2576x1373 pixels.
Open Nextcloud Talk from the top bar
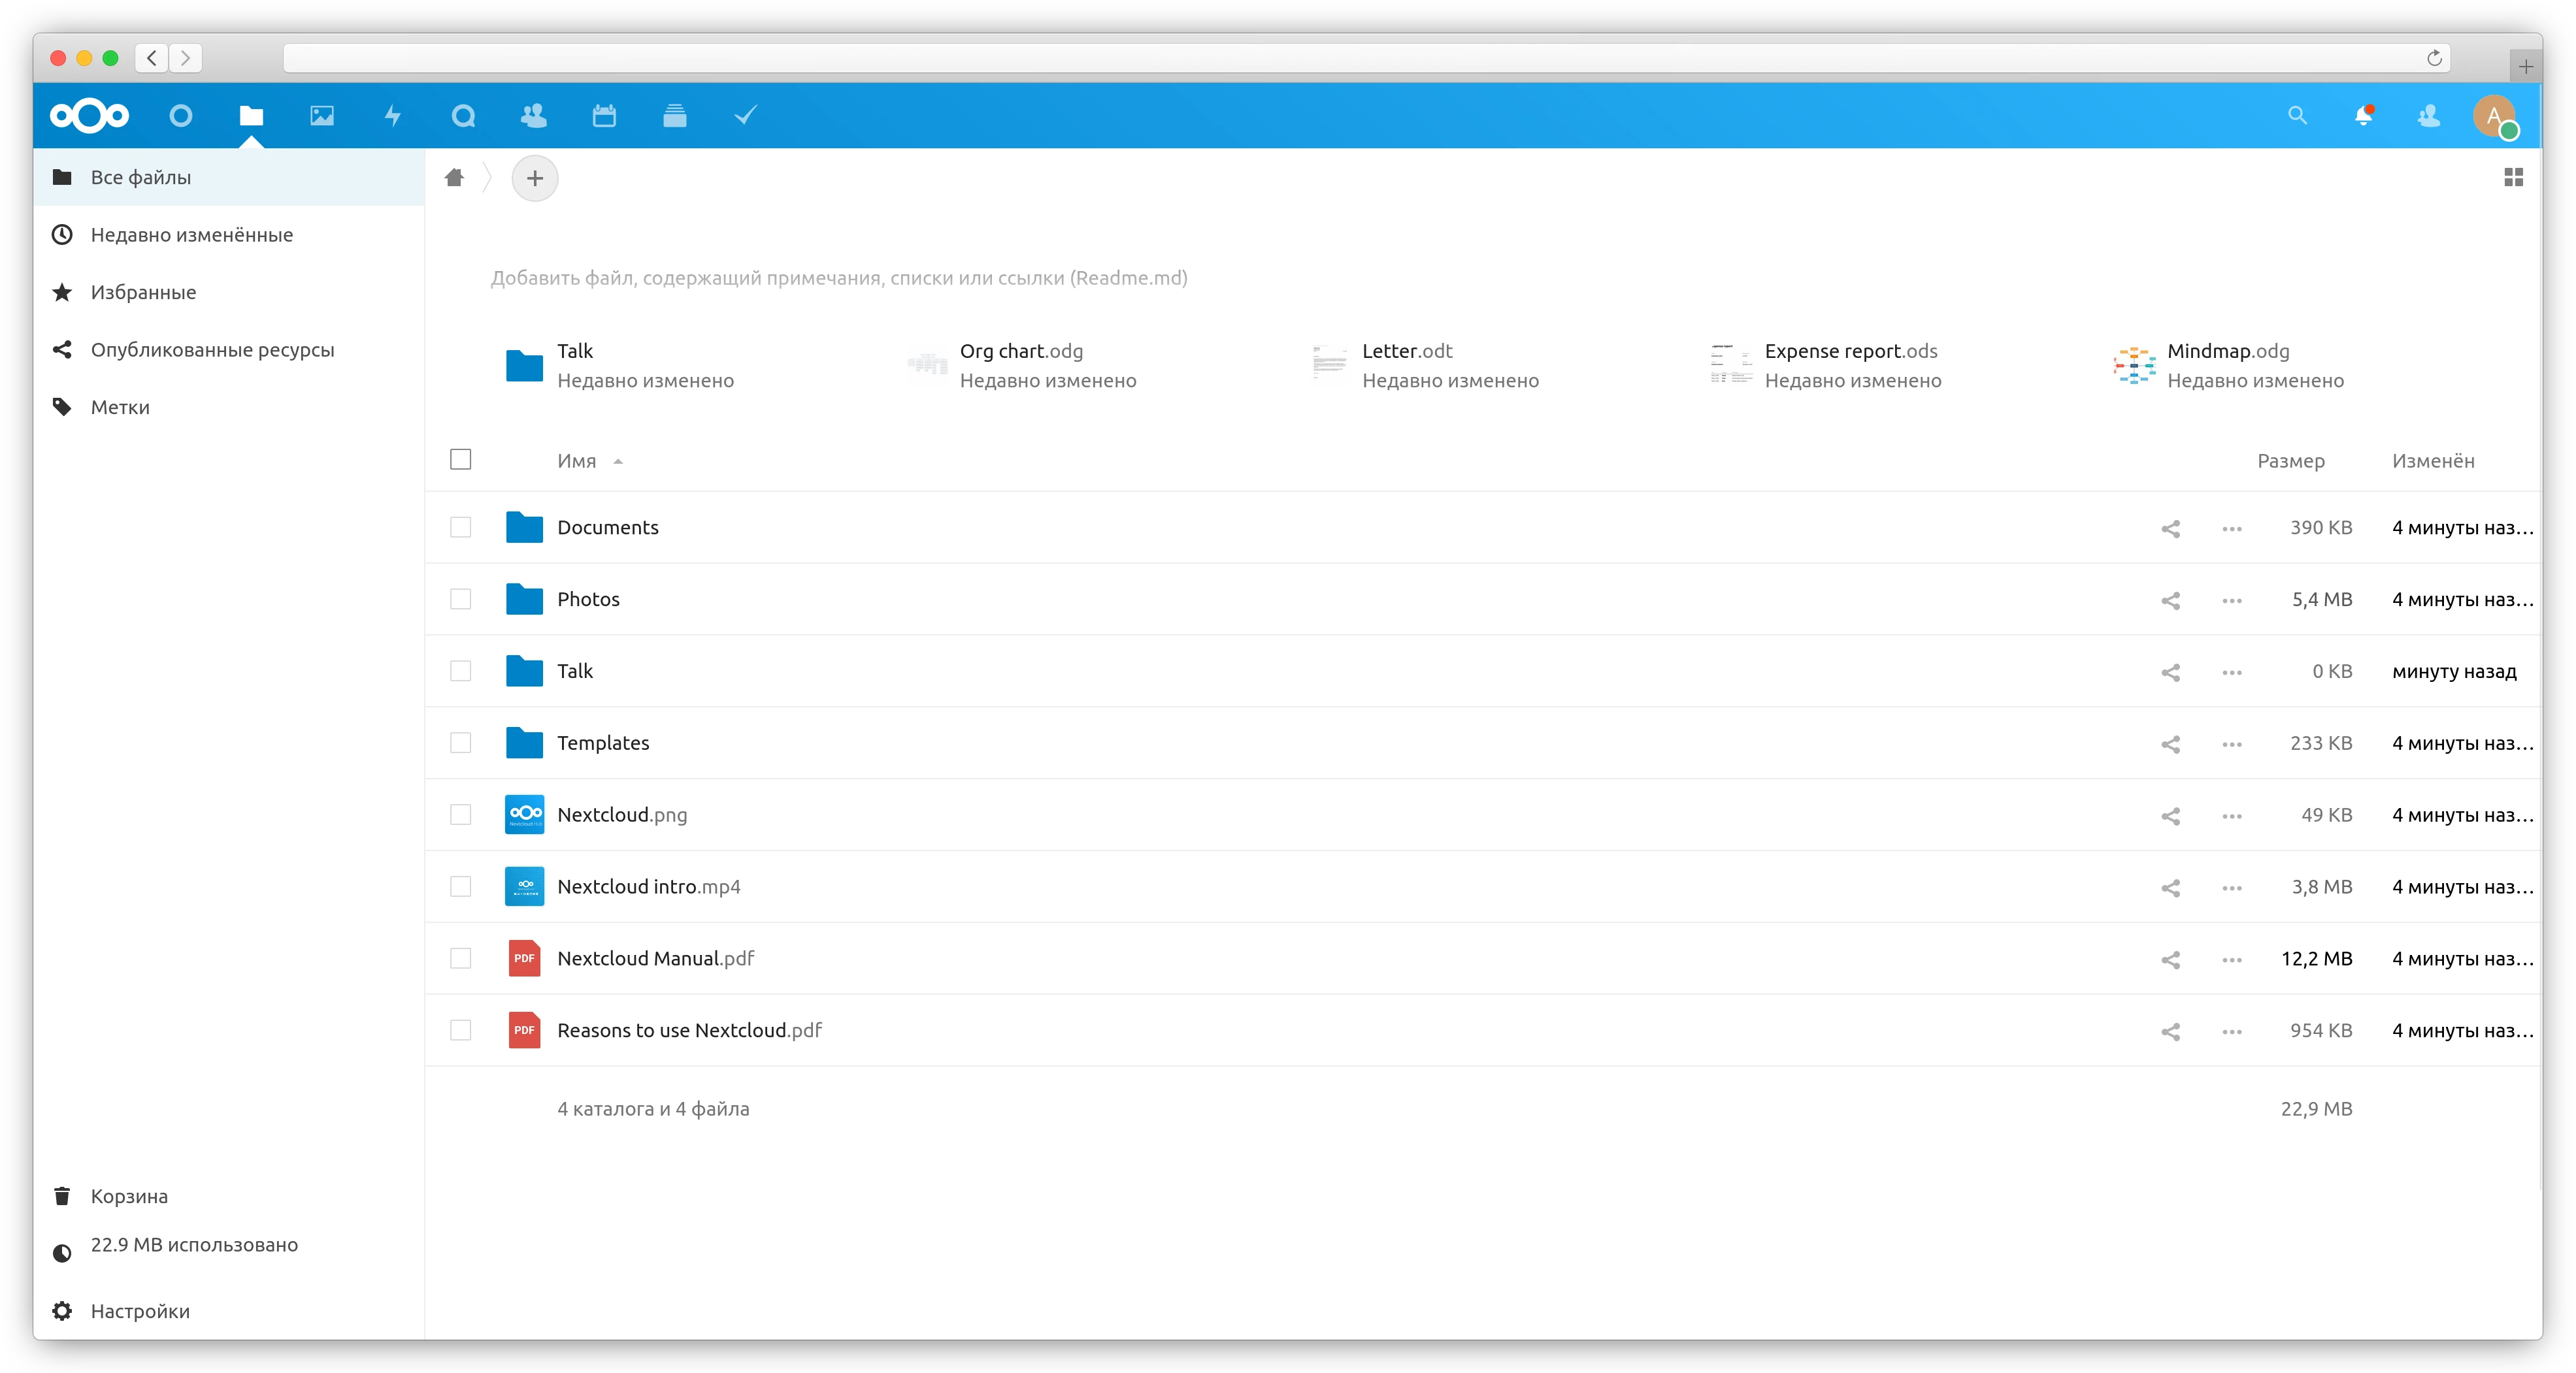pyautogui.click(x=463, y=116)
